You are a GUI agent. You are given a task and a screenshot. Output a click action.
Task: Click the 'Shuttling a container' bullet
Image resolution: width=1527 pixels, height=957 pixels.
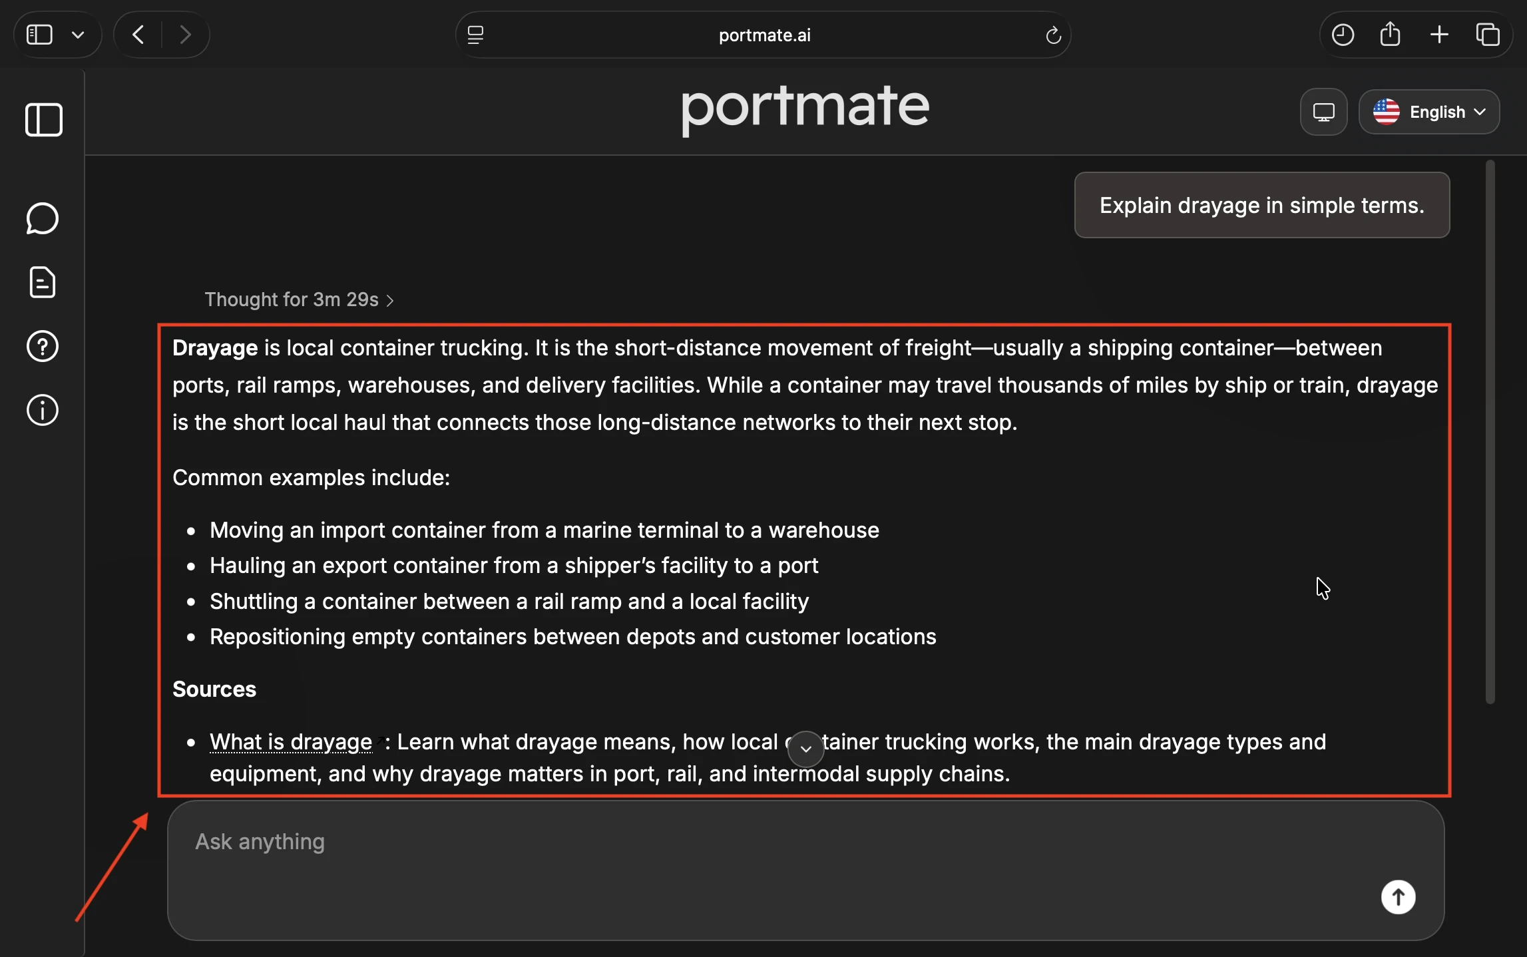click(509, 601)
